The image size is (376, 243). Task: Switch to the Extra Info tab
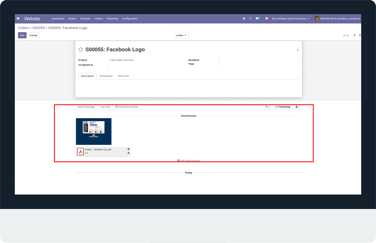tap(123, 76)
